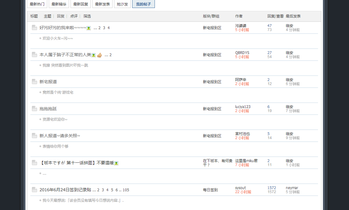Go to page 105 of the sign-in thread

pos(126,190)
